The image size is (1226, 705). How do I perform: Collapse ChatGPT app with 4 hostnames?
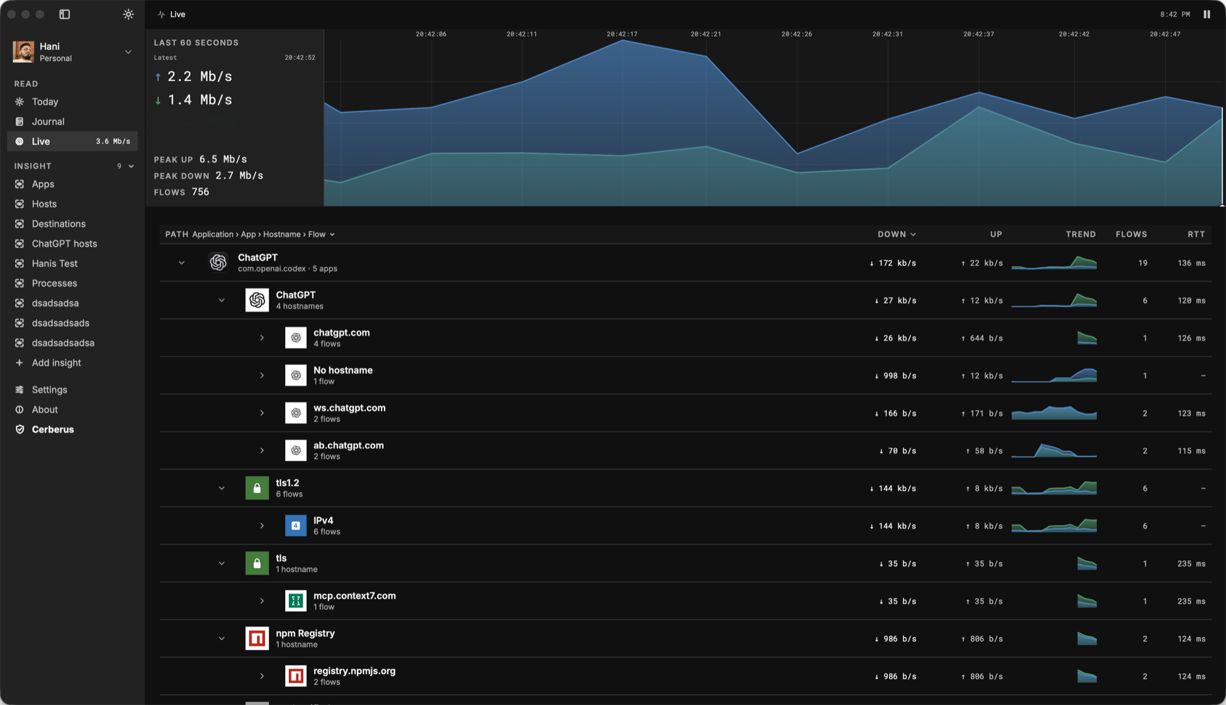222,300
